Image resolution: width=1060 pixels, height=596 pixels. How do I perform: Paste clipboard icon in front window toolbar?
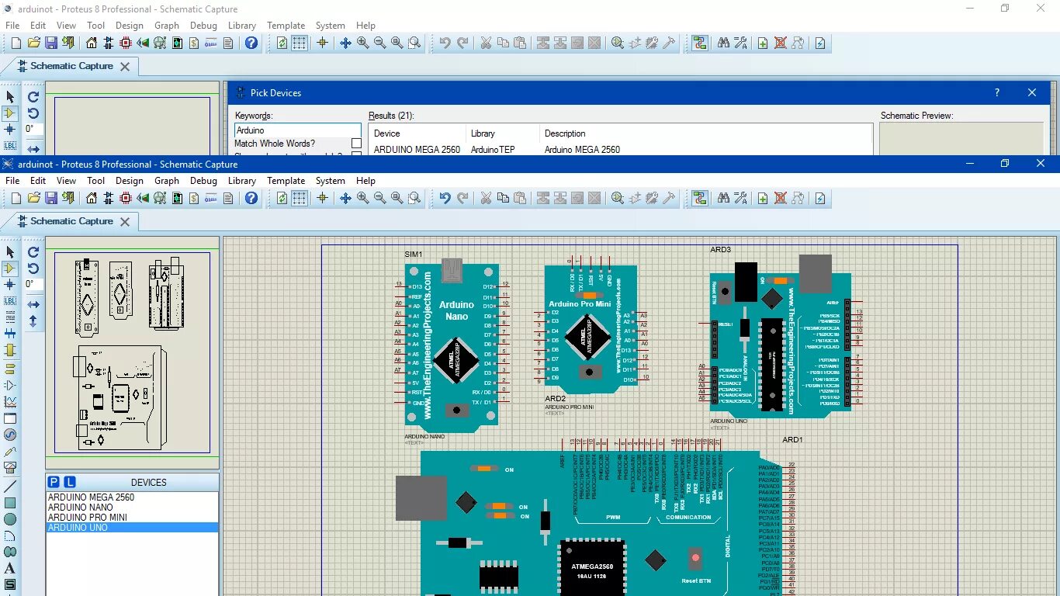click(x=520, y=199)
